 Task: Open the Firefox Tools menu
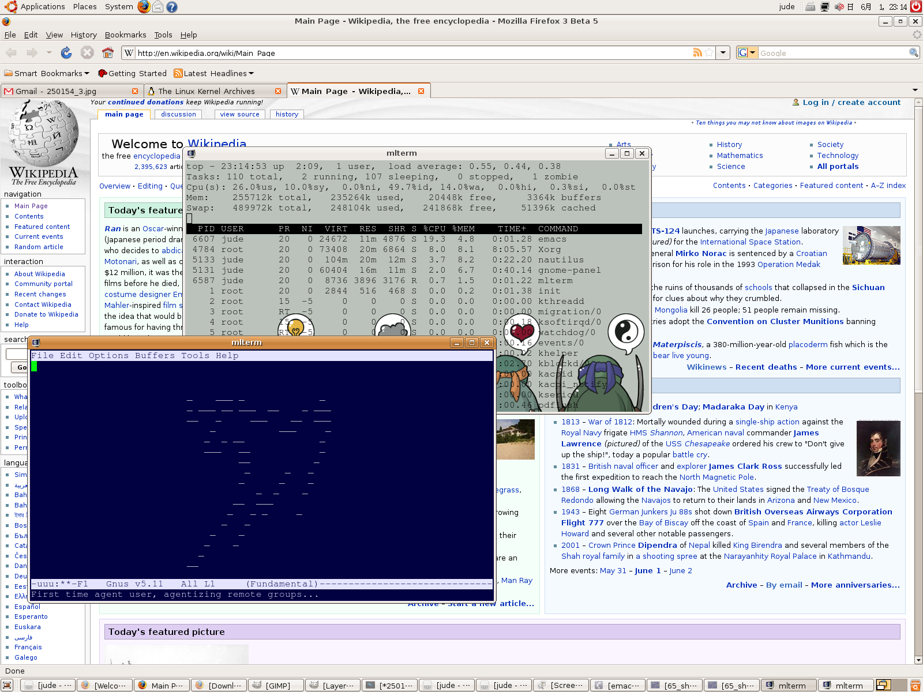click(x=163, y=35)
